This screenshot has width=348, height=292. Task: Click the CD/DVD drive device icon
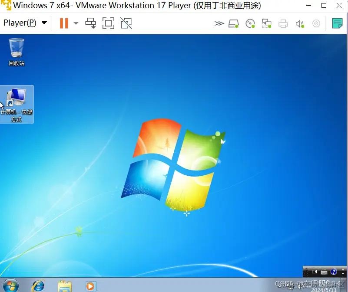point(250,23)
